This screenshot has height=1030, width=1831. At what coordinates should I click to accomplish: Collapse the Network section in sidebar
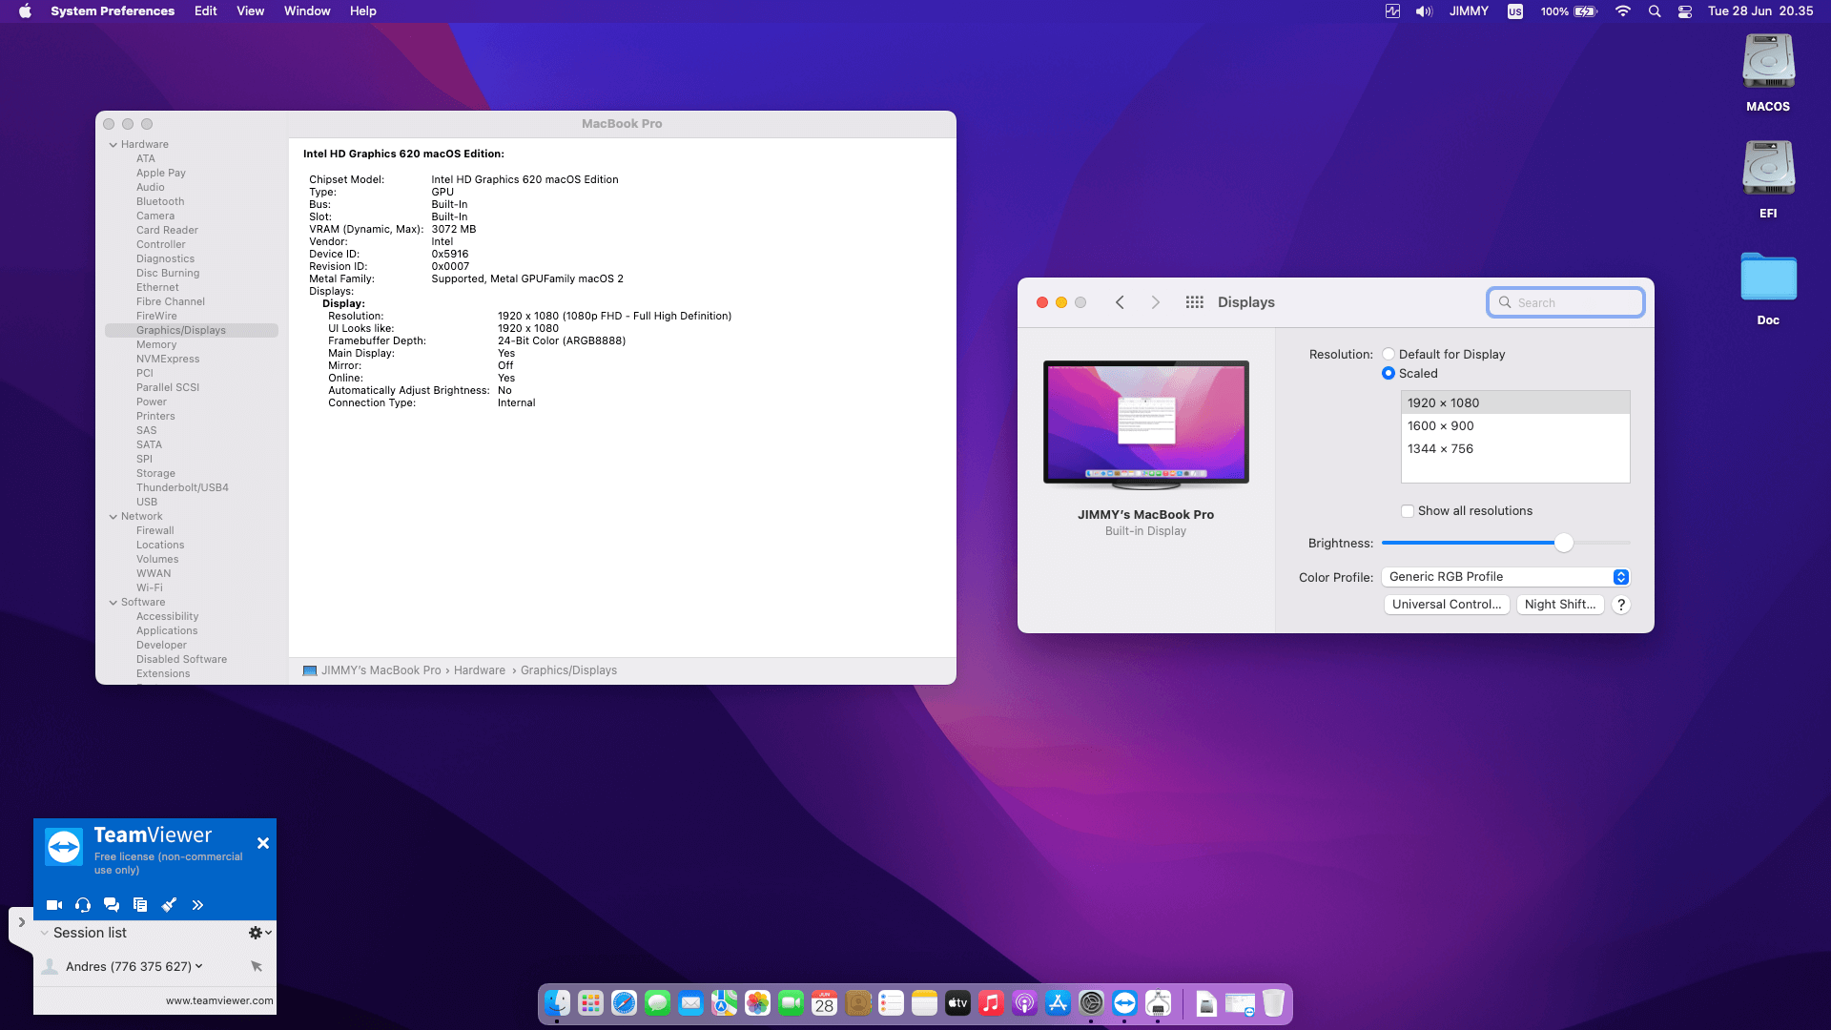pos(113,517)
